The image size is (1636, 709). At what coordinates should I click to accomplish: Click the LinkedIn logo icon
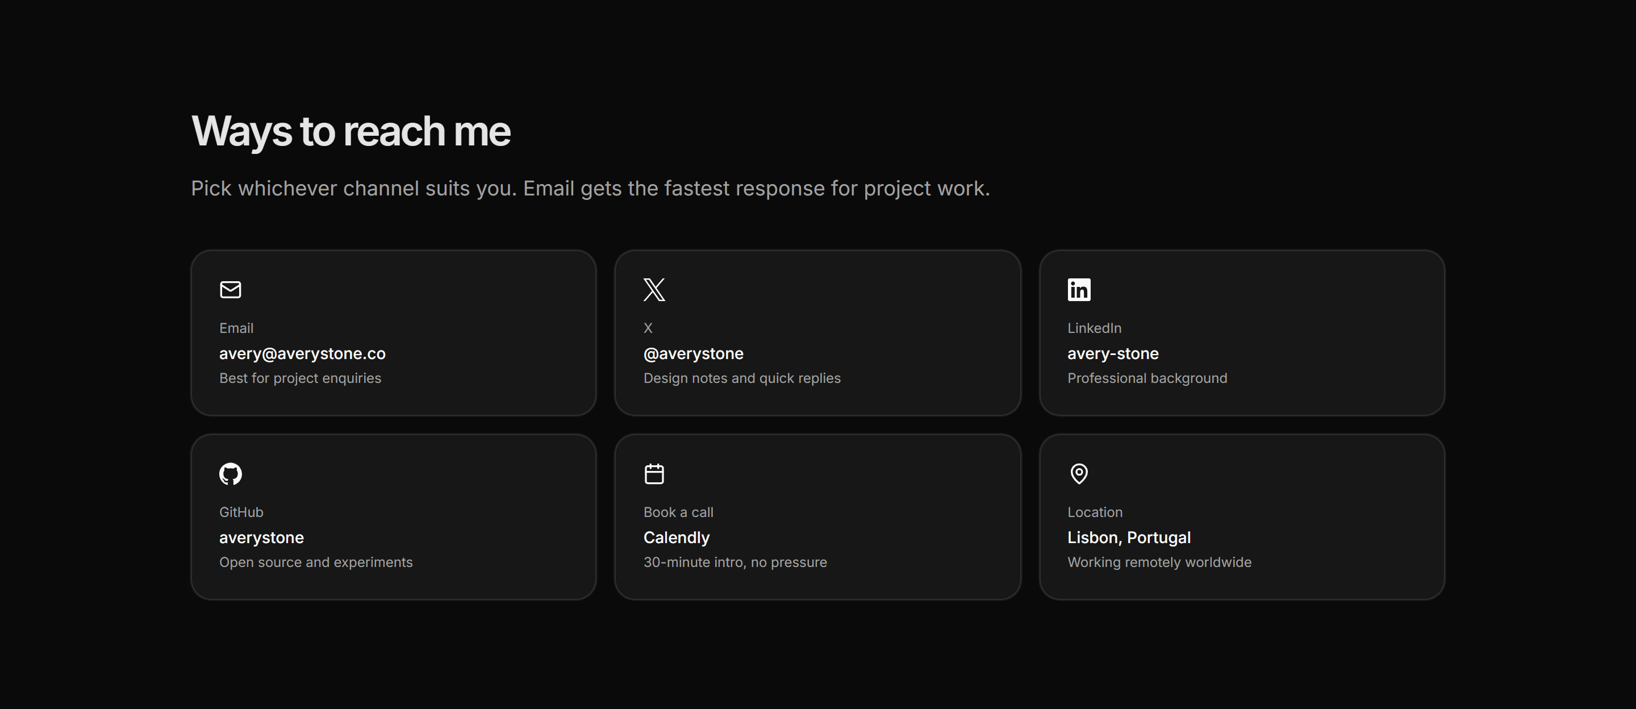[x=1079, y=290]
